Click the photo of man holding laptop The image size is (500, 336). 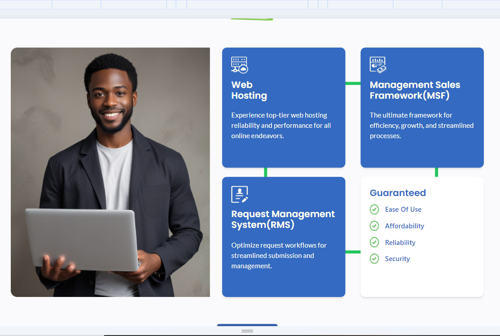point(110,172)
